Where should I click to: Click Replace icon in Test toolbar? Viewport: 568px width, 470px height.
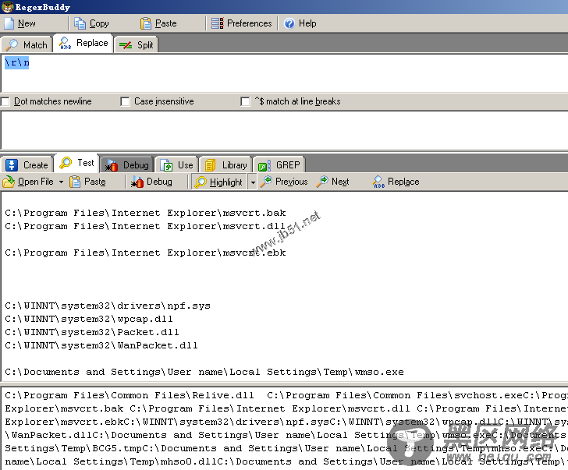(378, 182)
